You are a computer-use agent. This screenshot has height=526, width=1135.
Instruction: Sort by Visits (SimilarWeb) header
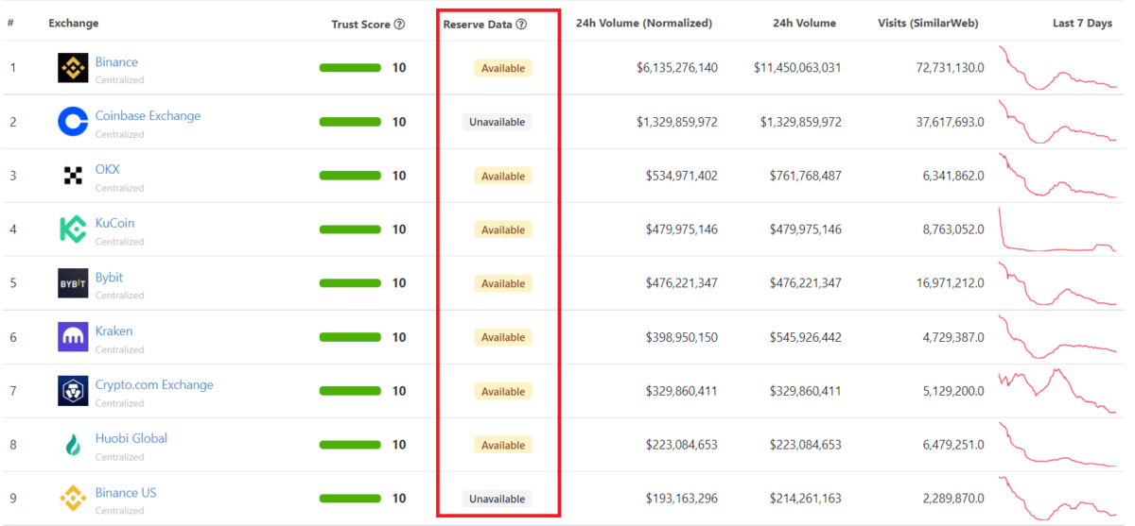click(928, 24)
